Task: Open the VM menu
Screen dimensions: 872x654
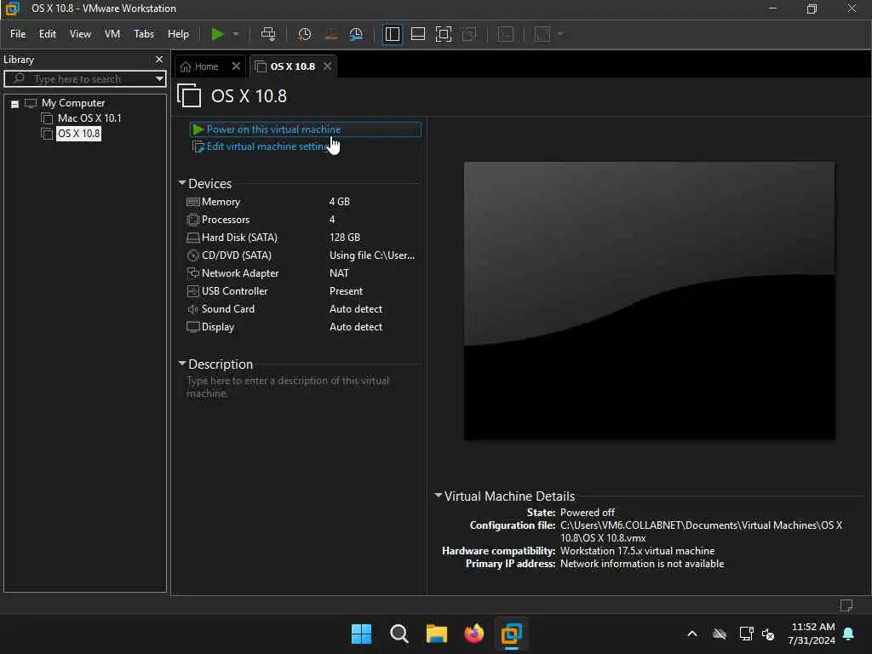Action: [x=112, y=34]
